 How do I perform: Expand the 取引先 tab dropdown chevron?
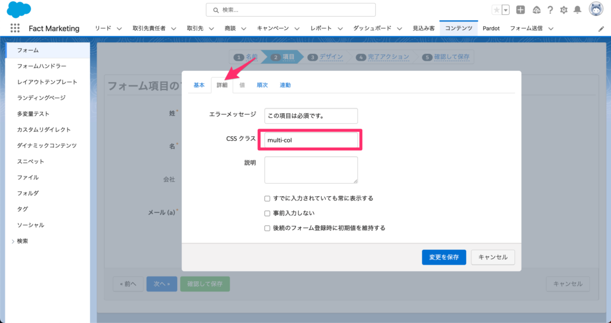pyautogui.click(x=211, y=29)
